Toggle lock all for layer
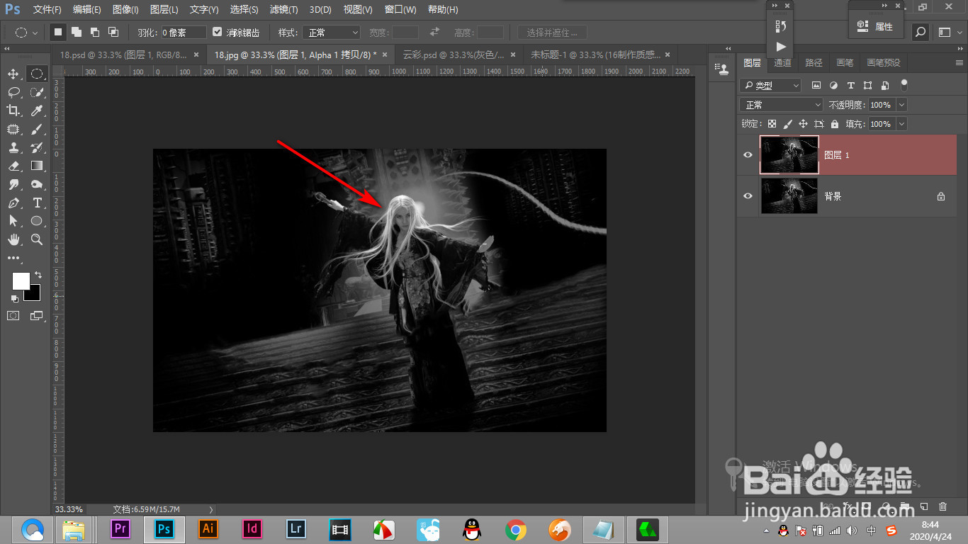968x544 pixels. [x=835, y=124]
